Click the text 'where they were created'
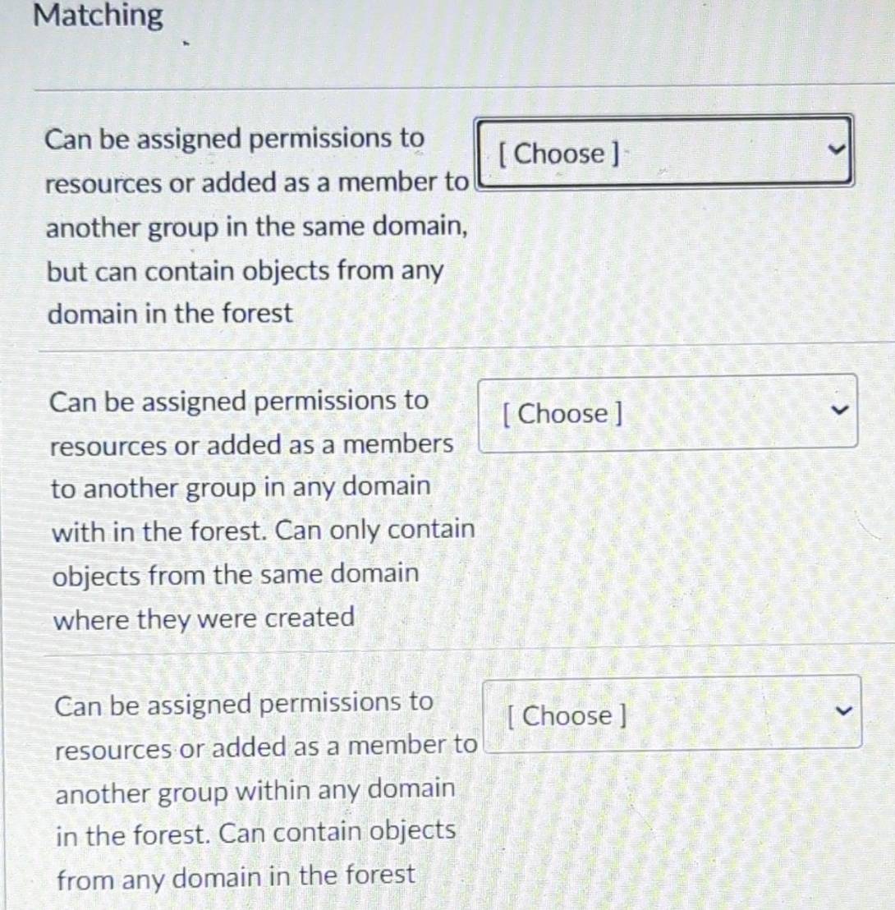The width and height of the screenshot is (895, 910). point(204,618)
